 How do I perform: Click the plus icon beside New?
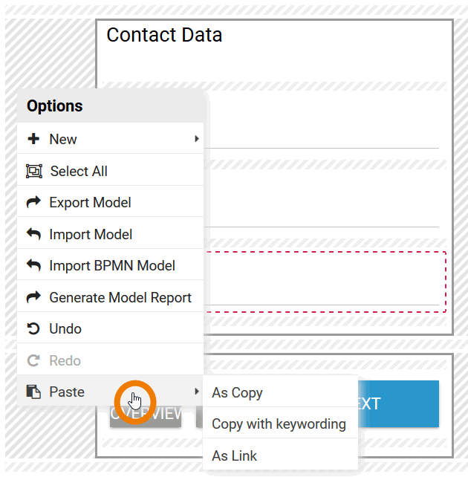point(33,139)
